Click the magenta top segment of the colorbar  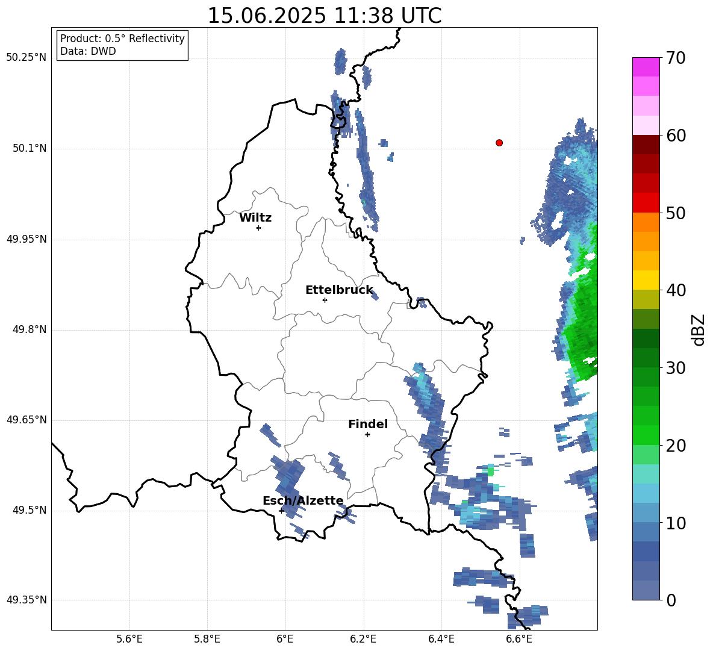(646, 67)
